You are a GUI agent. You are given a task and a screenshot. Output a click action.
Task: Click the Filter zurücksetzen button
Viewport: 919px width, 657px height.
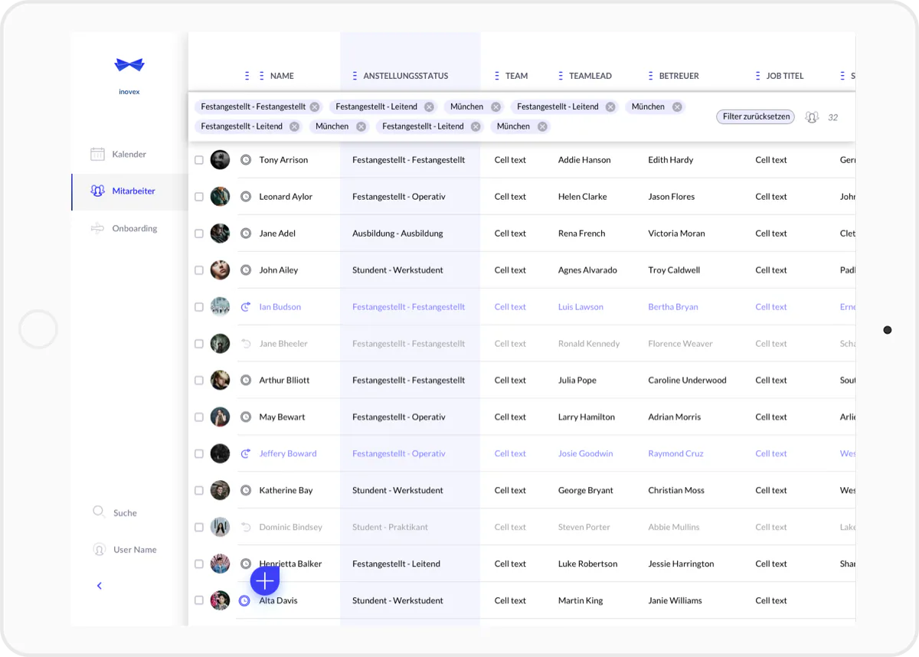(x=756, y=117)
